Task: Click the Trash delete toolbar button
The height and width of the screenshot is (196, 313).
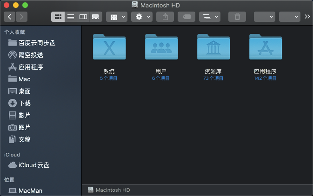Action: [237, 17]
